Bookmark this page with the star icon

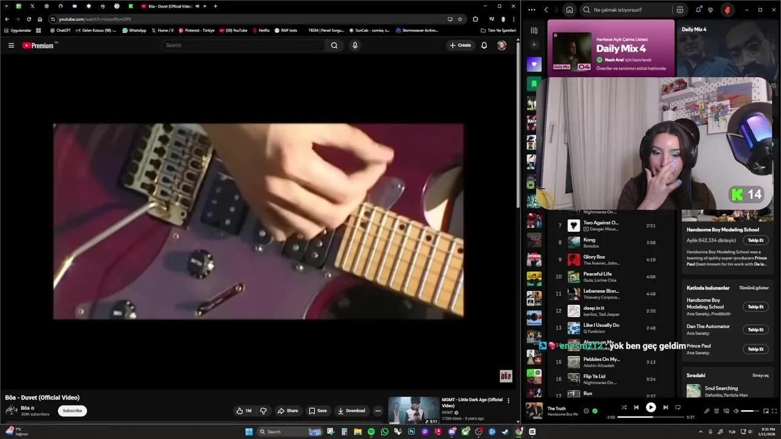[x=460, y=19]
